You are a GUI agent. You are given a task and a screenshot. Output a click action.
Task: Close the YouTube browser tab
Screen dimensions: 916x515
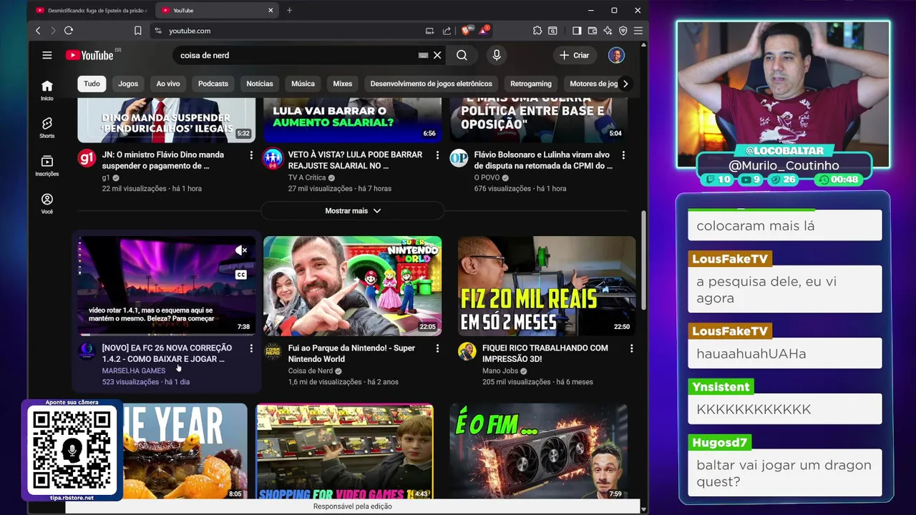pyautogui.click(x=271, y=10)
